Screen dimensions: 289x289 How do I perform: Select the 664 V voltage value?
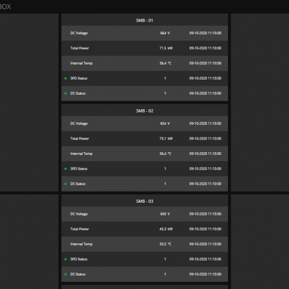pyautogui.click(x=165, y=33)
